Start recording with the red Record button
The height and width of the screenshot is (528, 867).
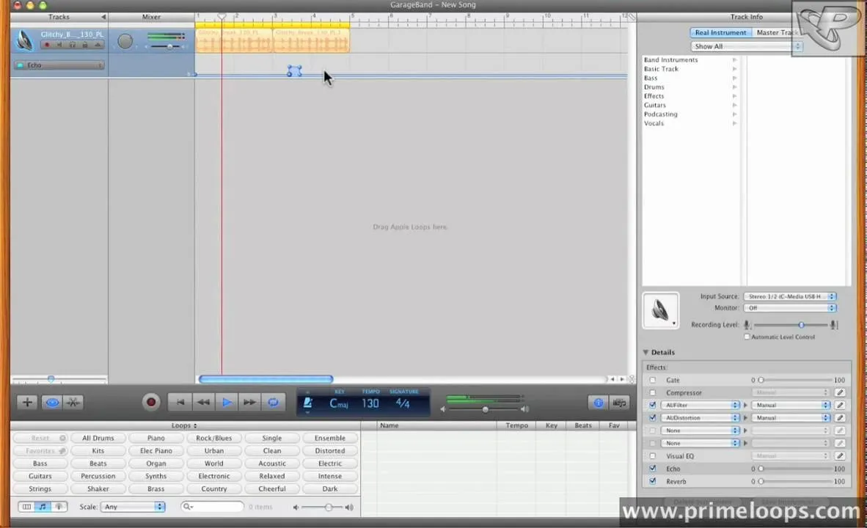click(151, 402)
